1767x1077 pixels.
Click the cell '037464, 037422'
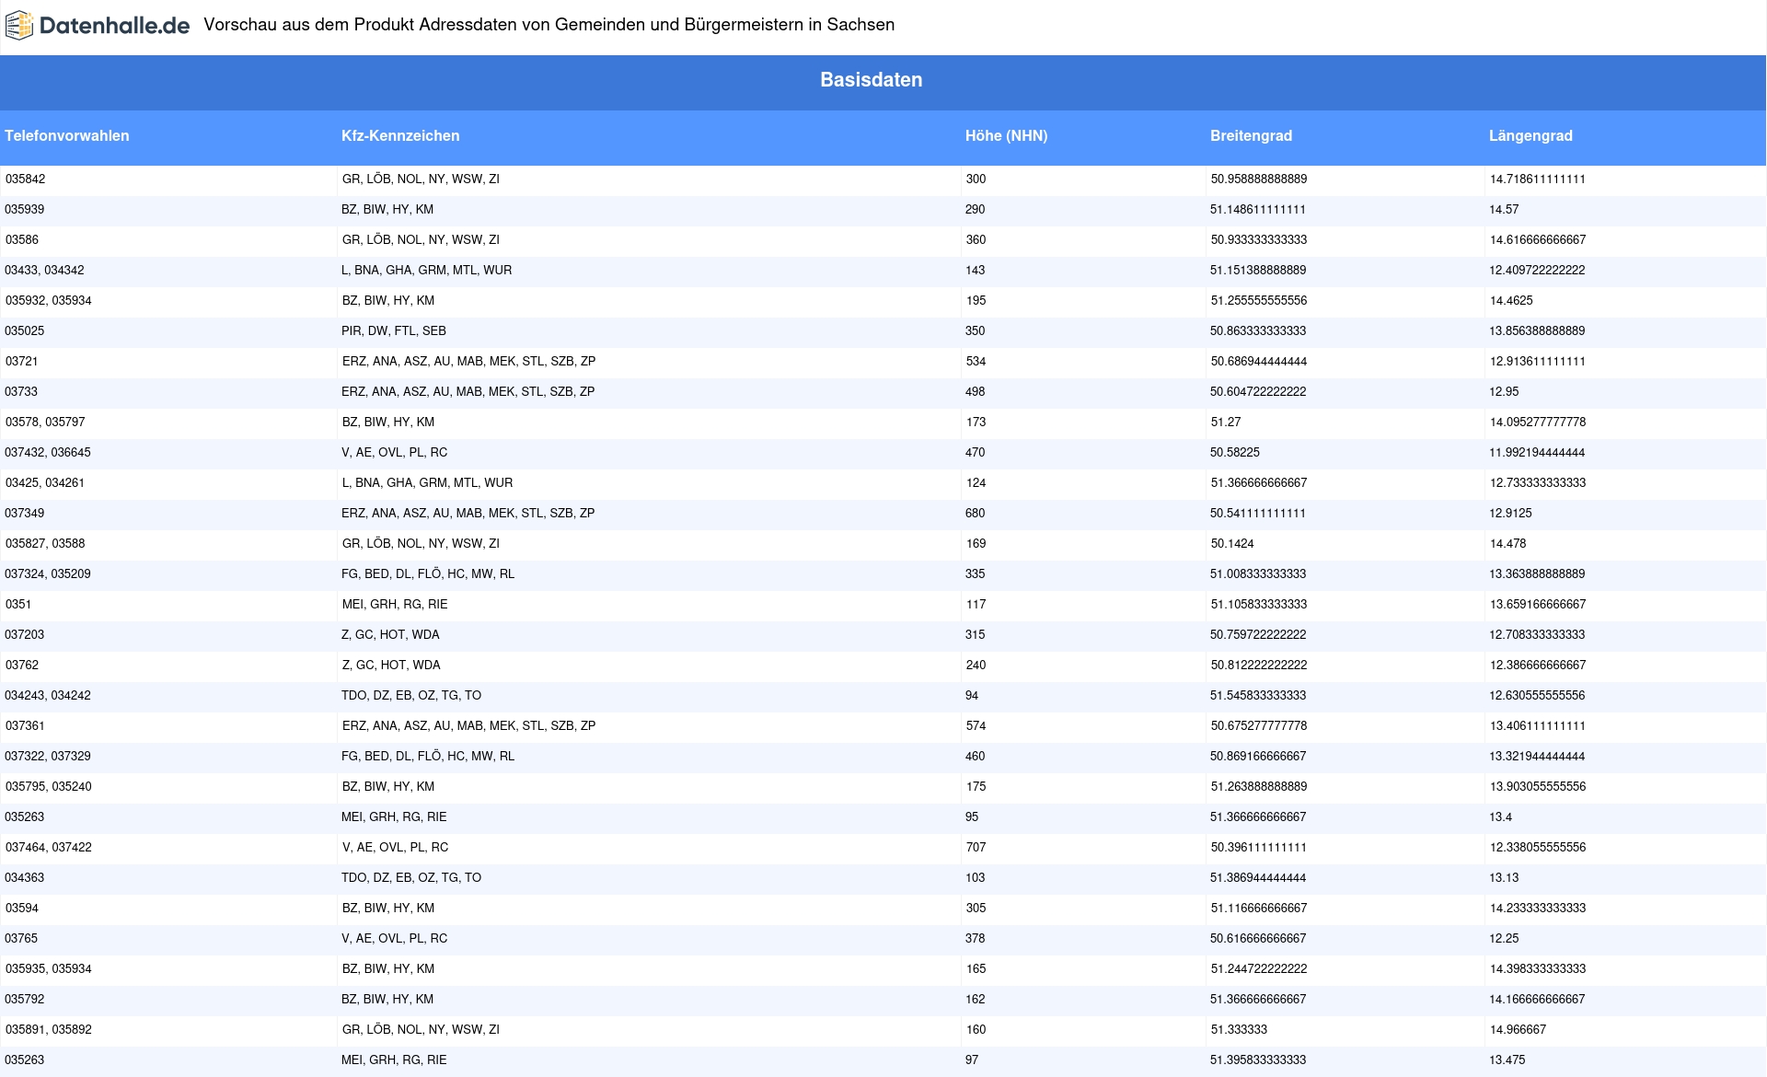point(48,848)
